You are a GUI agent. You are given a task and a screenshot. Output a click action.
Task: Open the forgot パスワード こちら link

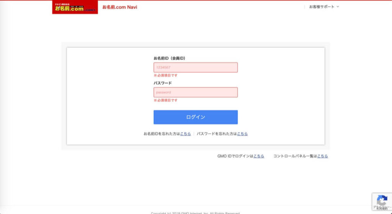coord(242,134)
